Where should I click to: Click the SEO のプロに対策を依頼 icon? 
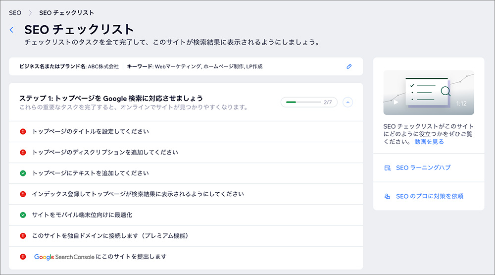coord(388,196)
